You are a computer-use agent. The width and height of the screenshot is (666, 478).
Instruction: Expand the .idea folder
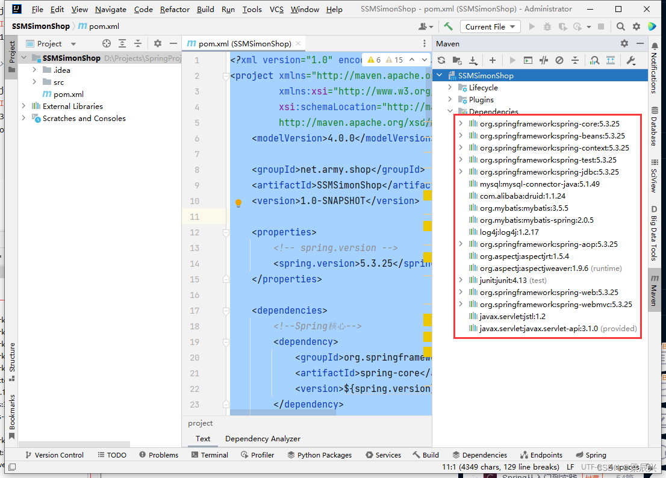[34, 70]
